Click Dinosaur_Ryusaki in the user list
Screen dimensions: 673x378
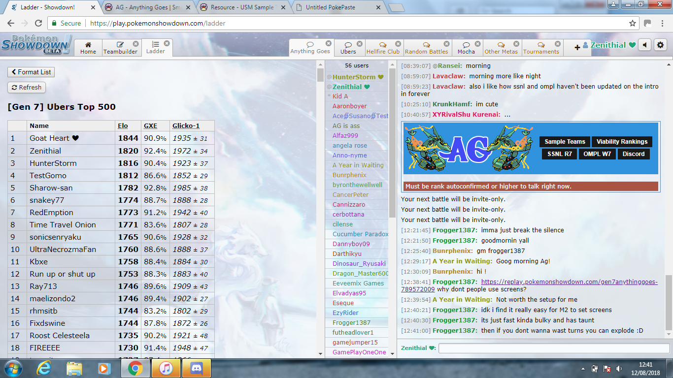[x=359, y=263]
